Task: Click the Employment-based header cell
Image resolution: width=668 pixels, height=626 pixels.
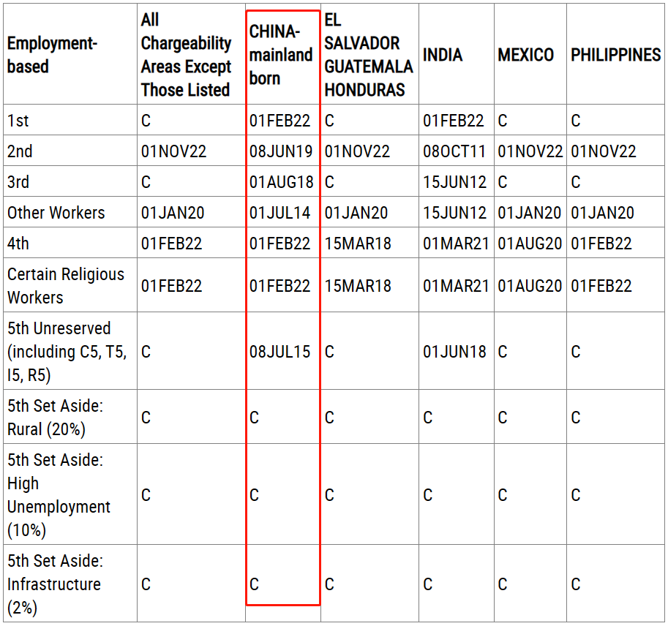Action: 51,55
